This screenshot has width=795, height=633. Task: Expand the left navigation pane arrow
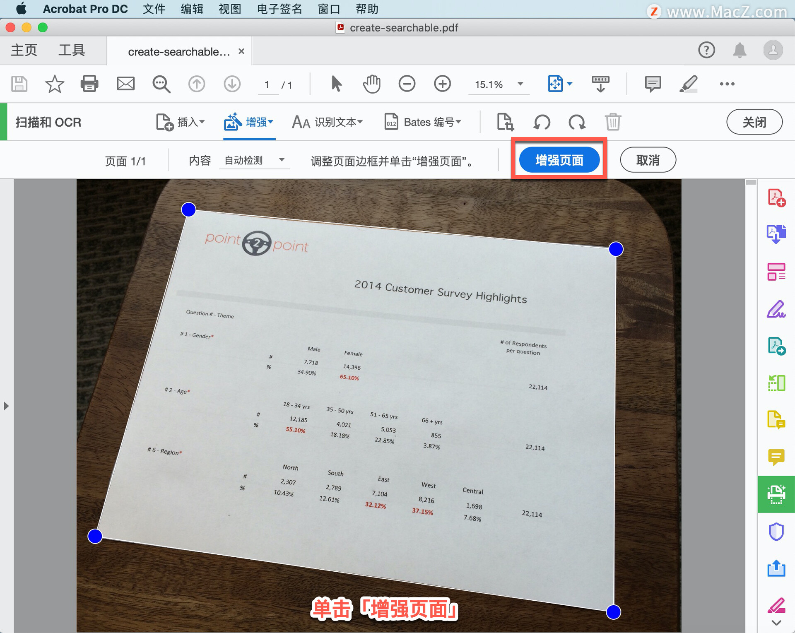click(6, 406)
